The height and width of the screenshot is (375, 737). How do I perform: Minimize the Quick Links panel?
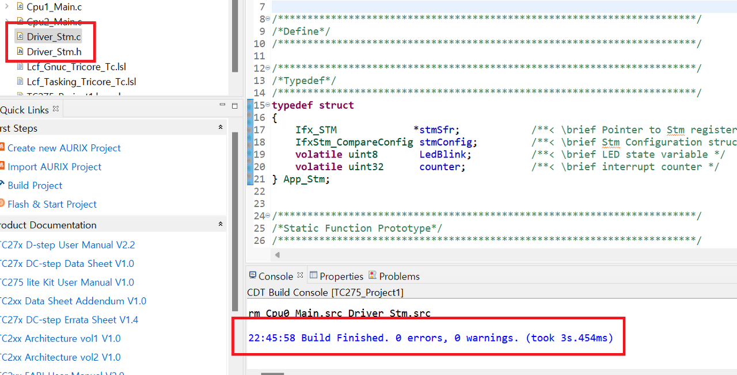(x=222, y=105)
